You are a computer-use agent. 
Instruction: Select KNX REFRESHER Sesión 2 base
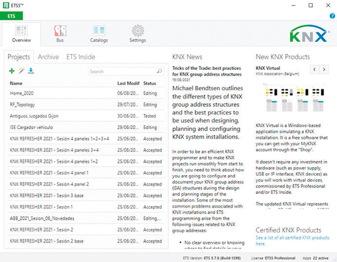pyautogui.click(x=86, y=241)
